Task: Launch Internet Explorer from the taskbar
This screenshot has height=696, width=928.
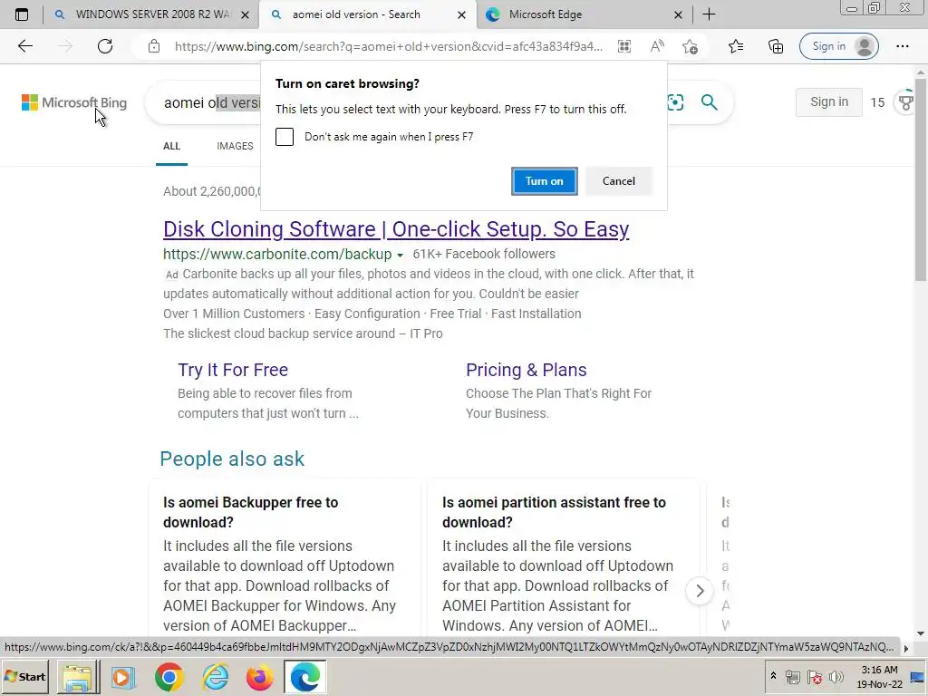Action: (215, 677)
